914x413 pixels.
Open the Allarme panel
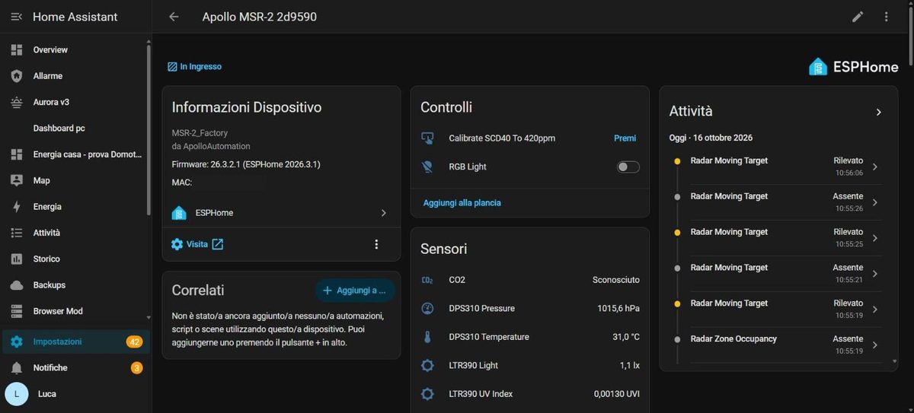click(x=75, y=76)
